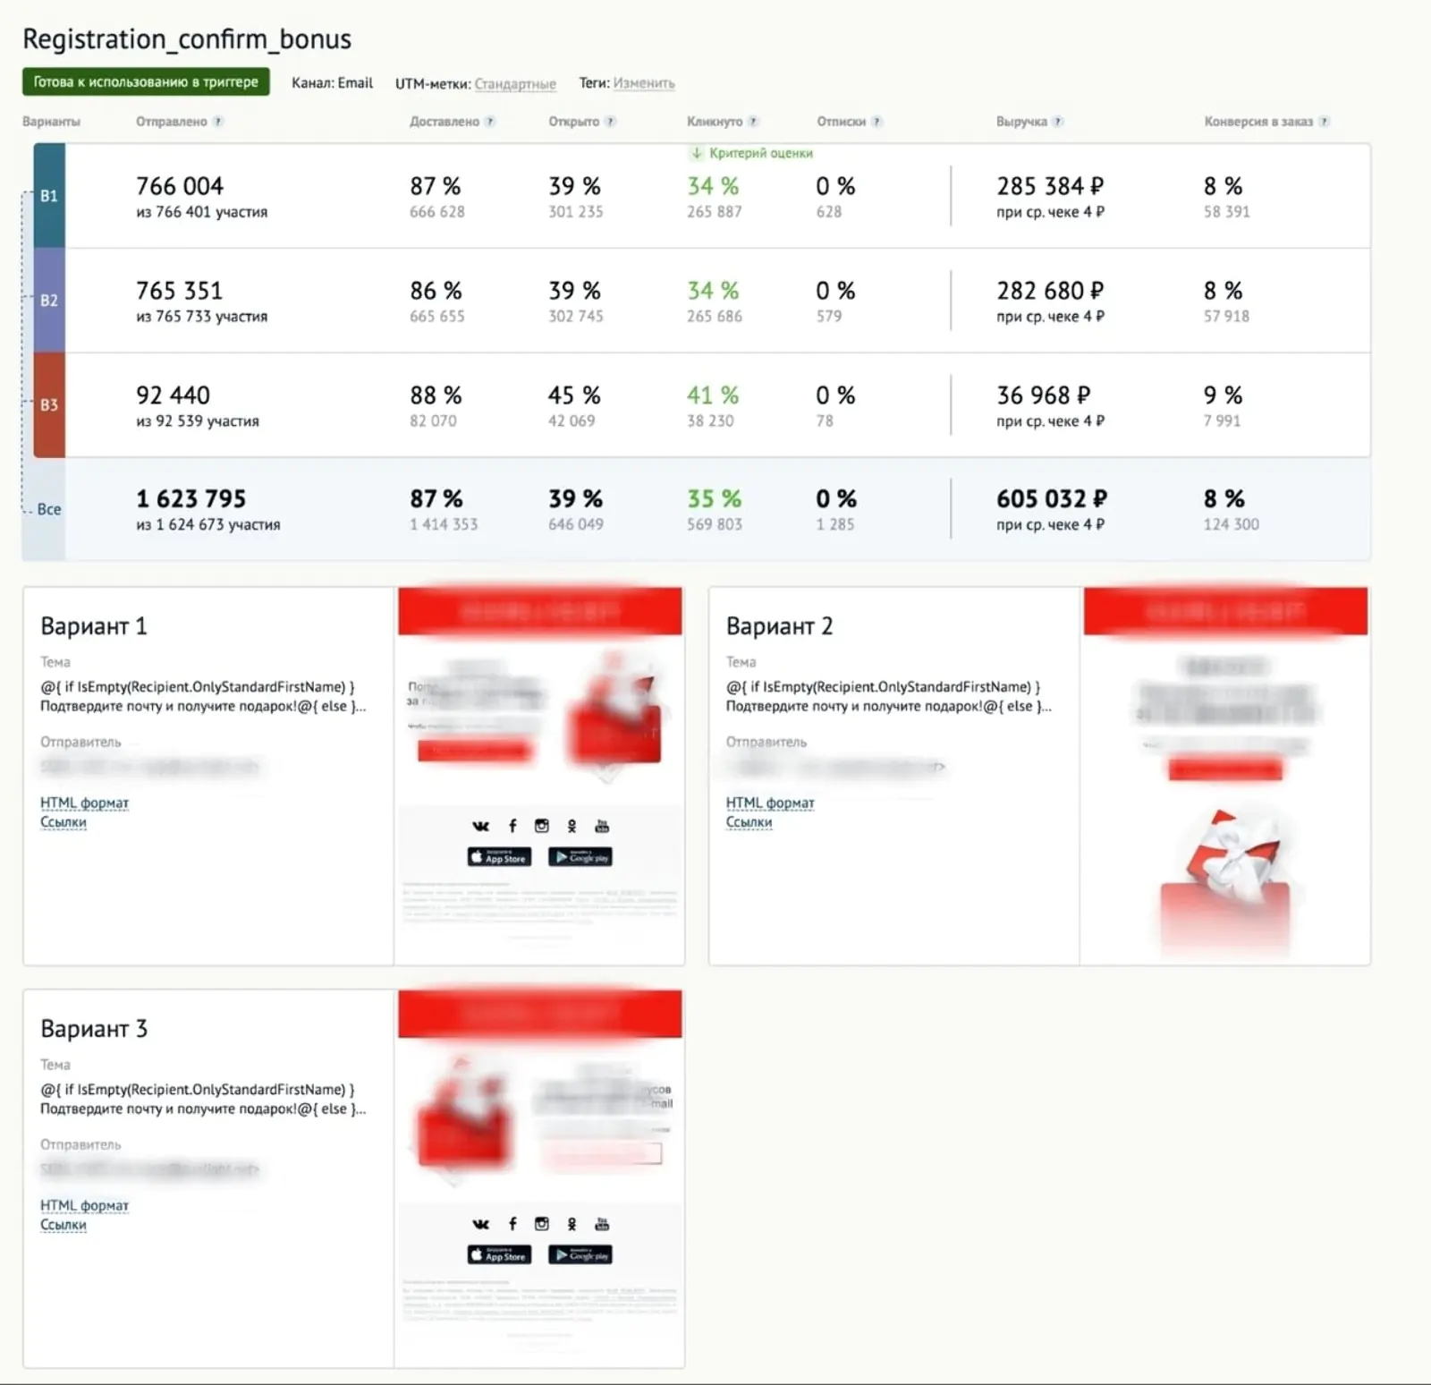This screenshot has height=1385, width=1431.
Task: Open HTML формат link in Вариант 1
Action: point(84,803)
